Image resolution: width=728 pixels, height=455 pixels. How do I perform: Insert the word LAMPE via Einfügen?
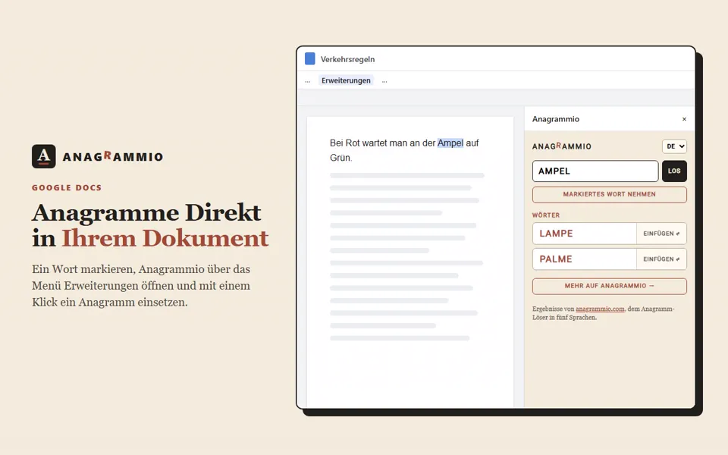coord(661,234)
